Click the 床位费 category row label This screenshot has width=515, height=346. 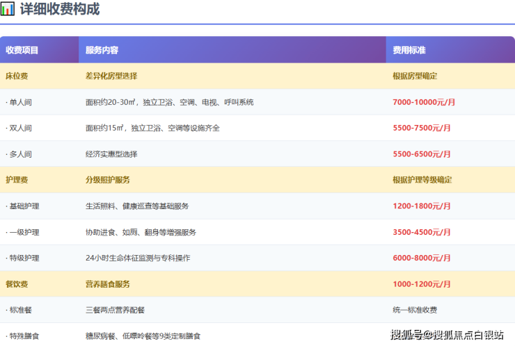pos(17,76)
